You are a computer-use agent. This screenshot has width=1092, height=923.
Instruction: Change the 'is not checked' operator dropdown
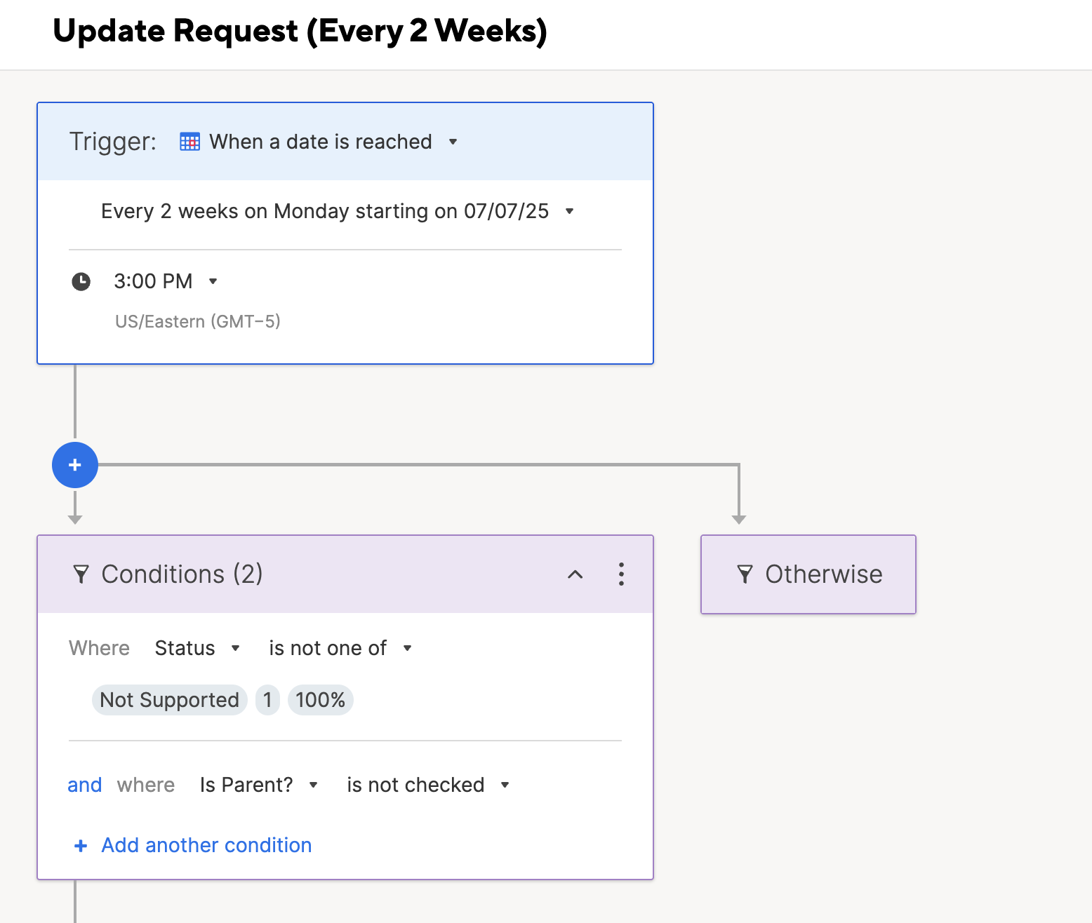coord(428,785)
